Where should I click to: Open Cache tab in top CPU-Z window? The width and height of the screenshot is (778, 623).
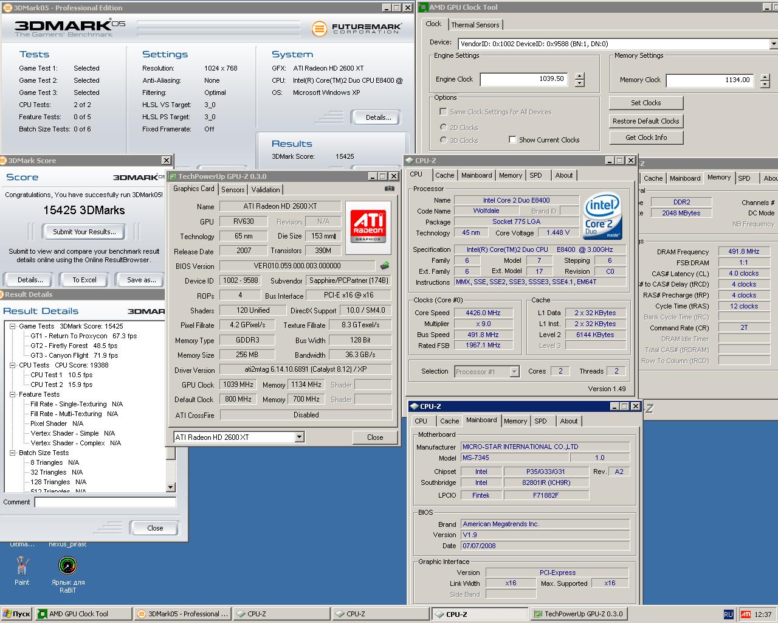[444, 175]
